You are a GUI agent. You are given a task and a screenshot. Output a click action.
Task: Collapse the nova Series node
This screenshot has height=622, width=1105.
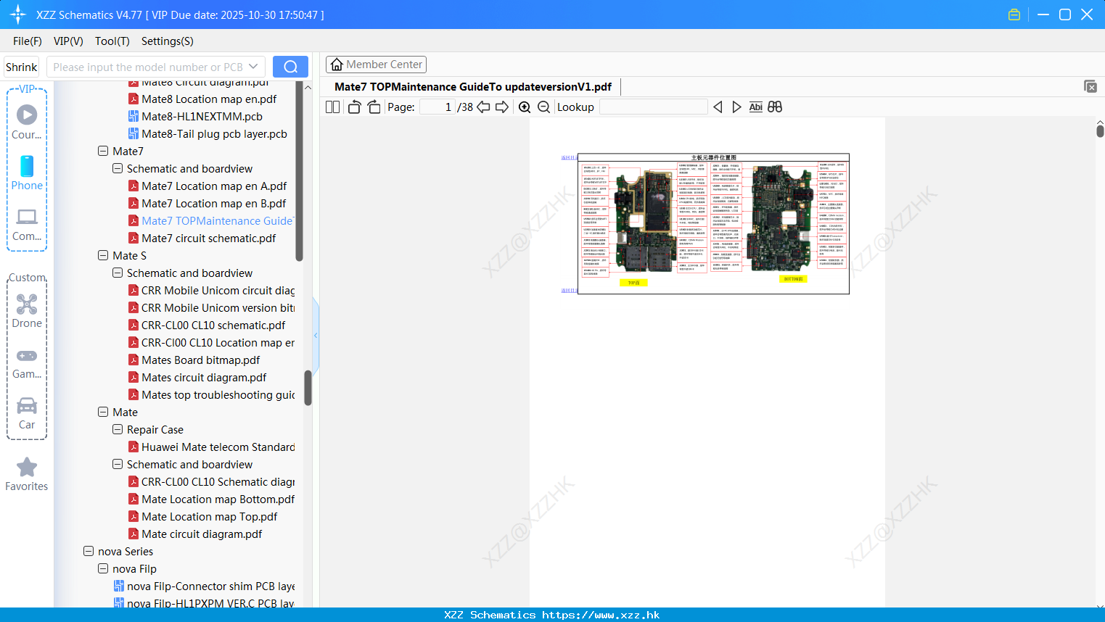(x=89, y=551)
